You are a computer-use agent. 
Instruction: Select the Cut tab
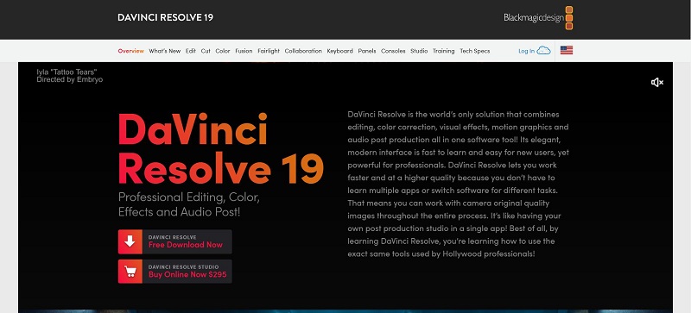[206, 51]
